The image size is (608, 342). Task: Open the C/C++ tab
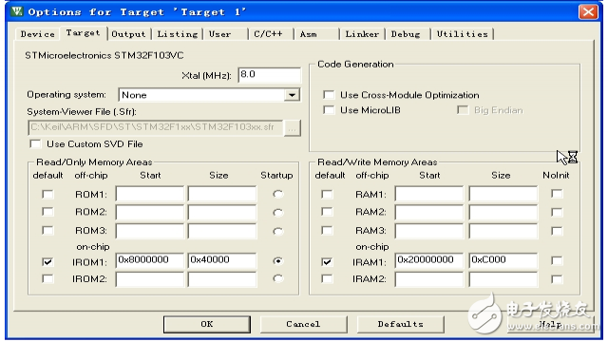pyautogui.click(x=268, y=34)
